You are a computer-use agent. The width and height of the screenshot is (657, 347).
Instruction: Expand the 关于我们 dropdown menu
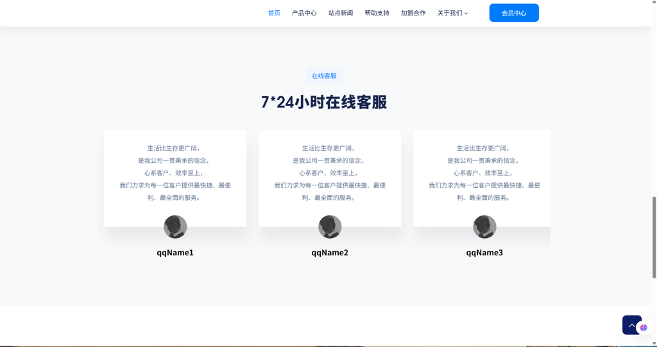pyautogui.click(x=452, y=13)
